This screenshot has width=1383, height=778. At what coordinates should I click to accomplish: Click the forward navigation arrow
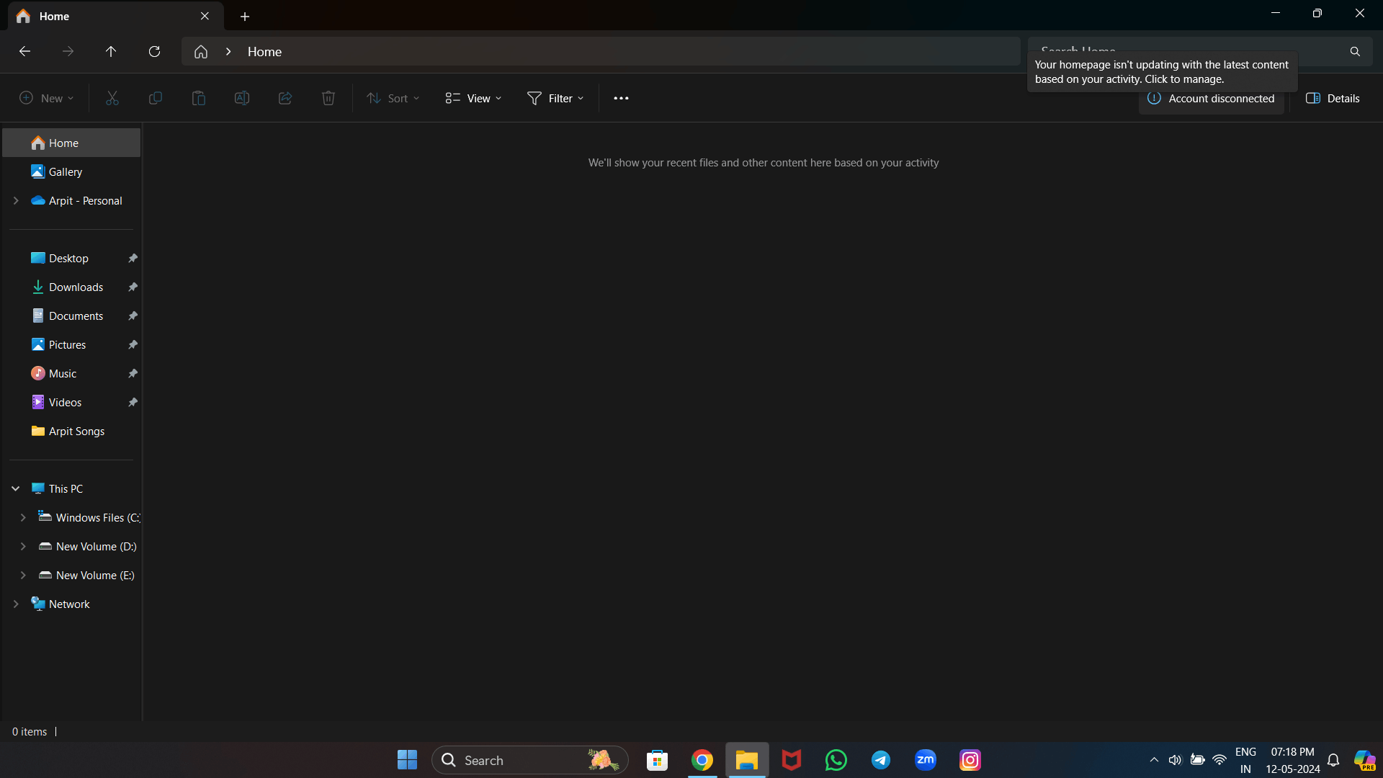68,51
